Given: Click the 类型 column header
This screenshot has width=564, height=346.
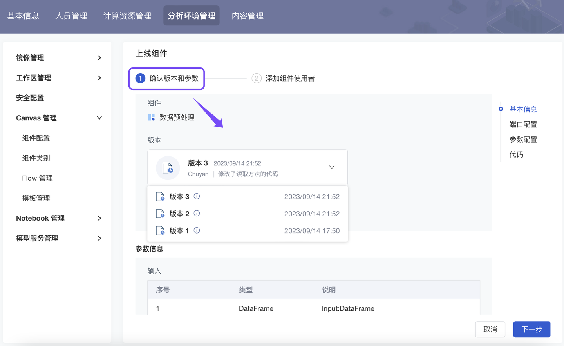Looking at the screenshot, I should (246, 290).
